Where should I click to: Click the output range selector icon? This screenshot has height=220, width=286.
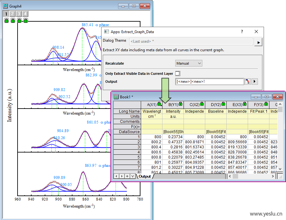[x=248, y=81]
